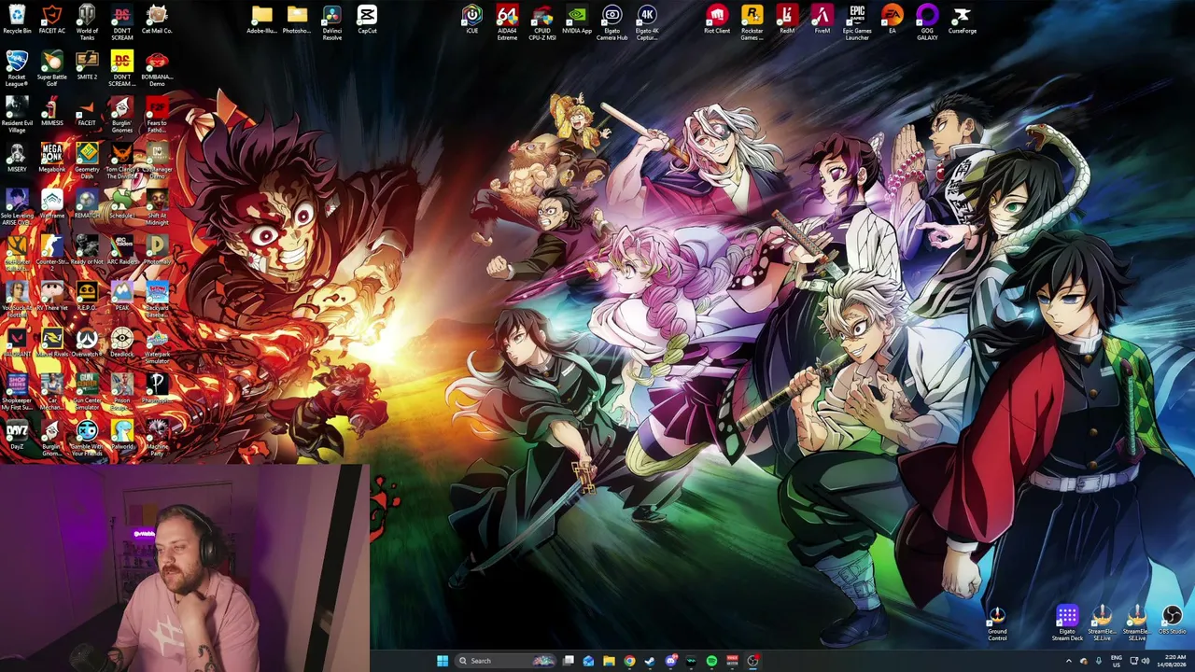Launch Megabonk from the desktop
The image size is (1195, 672).
[x=52, y=158]
